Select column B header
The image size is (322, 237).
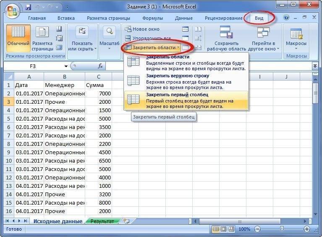(x=65, y=76)
